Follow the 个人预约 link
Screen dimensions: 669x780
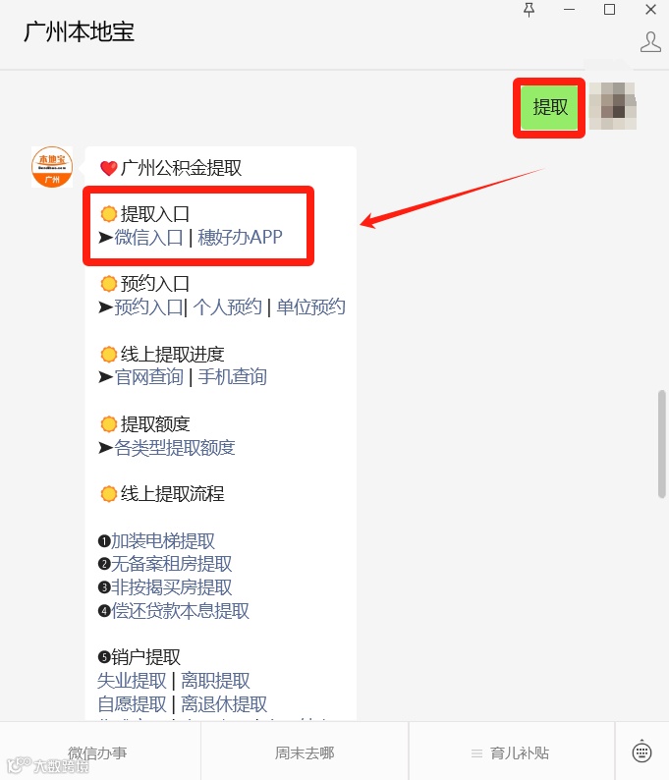[x=227, y=306]
